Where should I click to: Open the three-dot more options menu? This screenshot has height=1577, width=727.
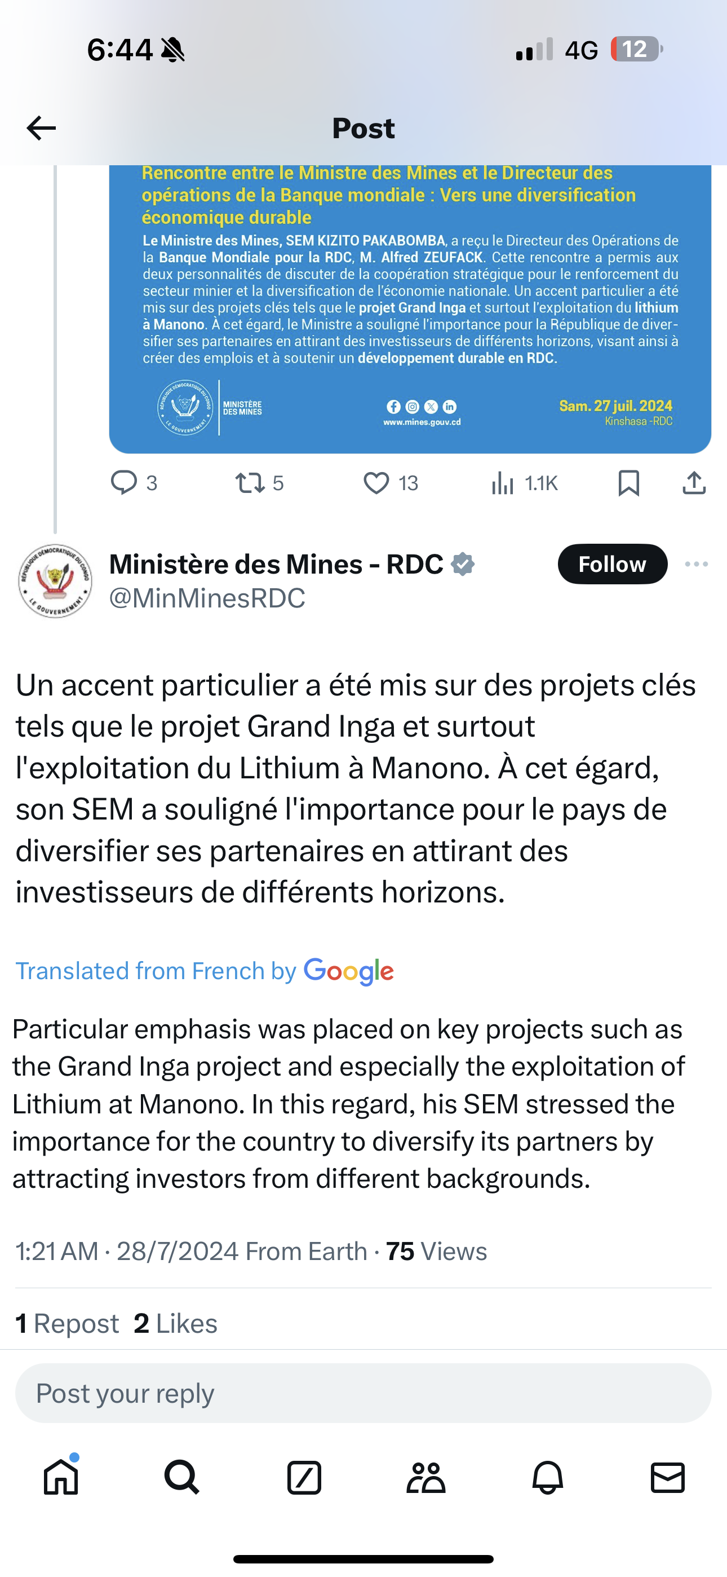coord(697,564)
